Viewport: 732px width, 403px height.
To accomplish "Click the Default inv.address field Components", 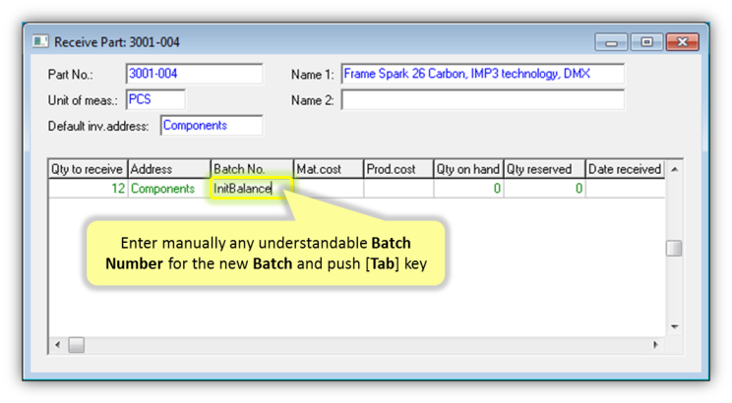I will 212,126.
